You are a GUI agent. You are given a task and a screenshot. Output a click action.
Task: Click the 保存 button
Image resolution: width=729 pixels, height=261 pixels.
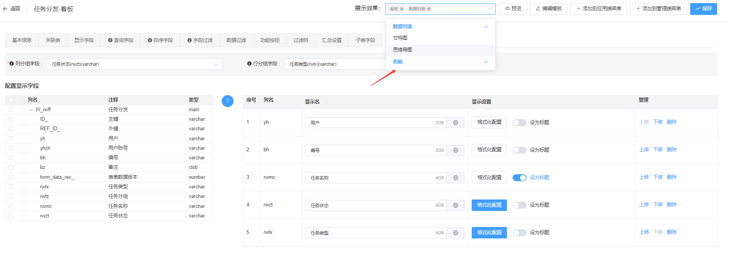(x=703, y=9)
